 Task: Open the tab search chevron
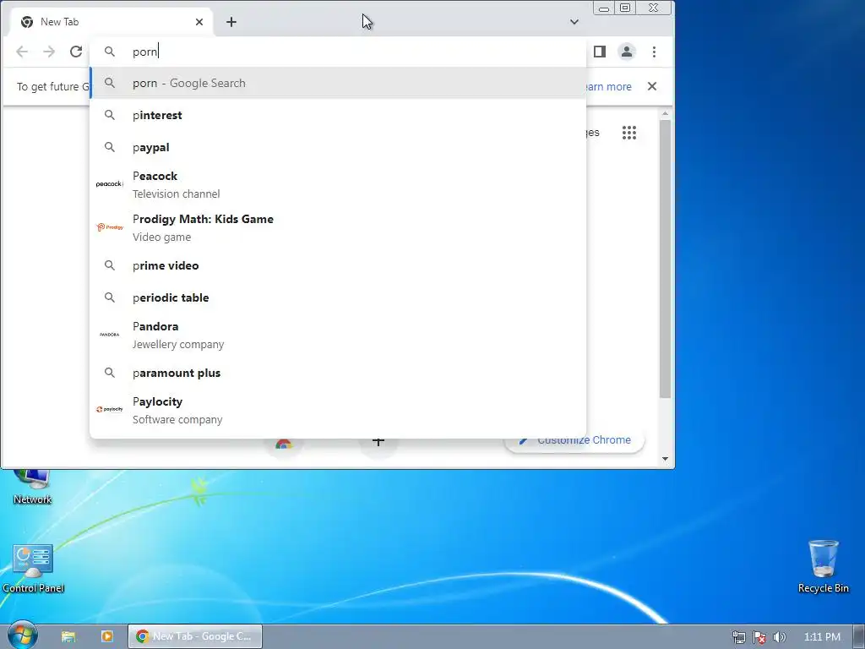coord(574,22)
